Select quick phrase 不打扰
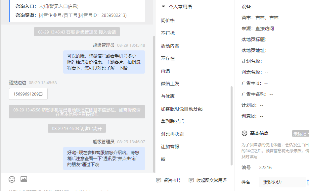This screenshot has height=191, width=309. (168, 33)
